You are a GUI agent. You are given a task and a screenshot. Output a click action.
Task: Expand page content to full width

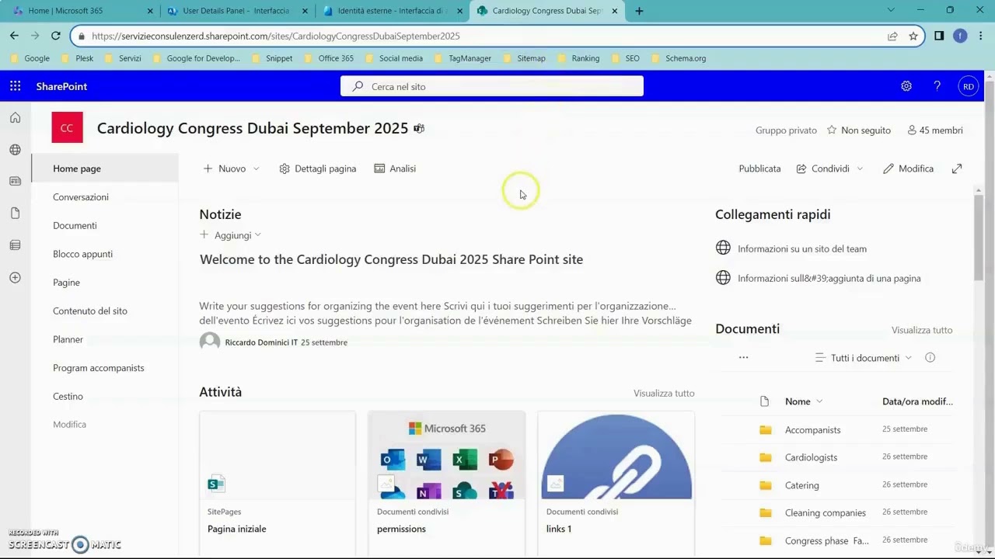957,168
